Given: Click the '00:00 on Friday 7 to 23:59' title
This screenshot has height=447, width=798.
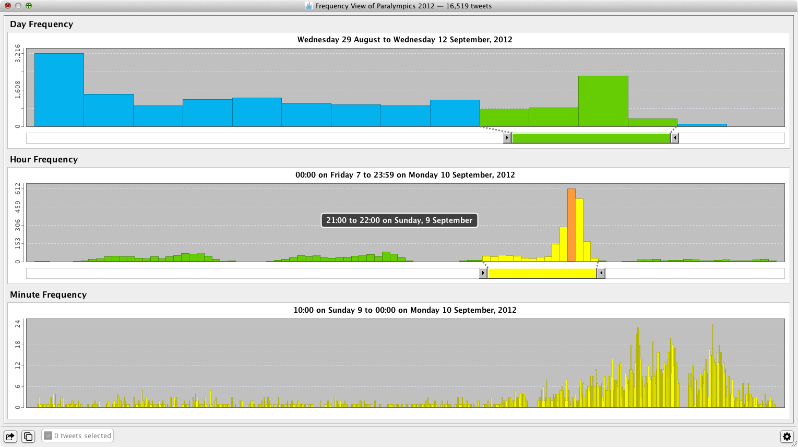Looking at the screenshot, I should click(405, 175).
